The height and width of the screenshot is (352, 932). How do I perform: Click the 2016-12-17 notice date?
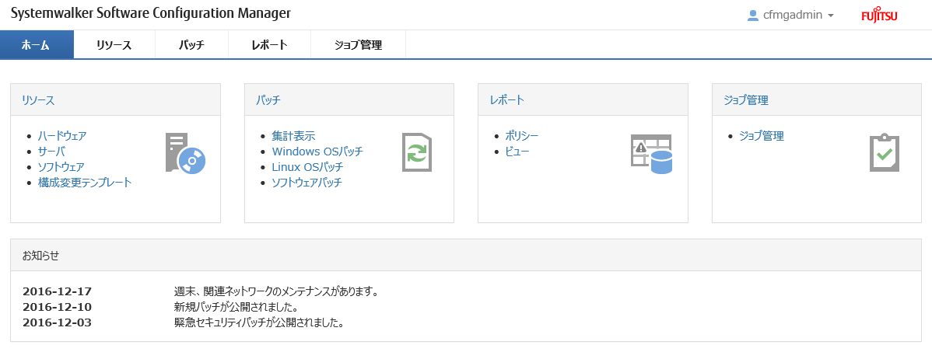[57, 291]
